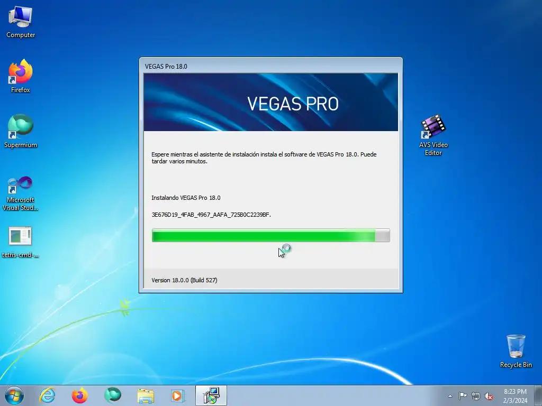Click the 3E676D19_4FAB component ID text

[x=211, y=215]
